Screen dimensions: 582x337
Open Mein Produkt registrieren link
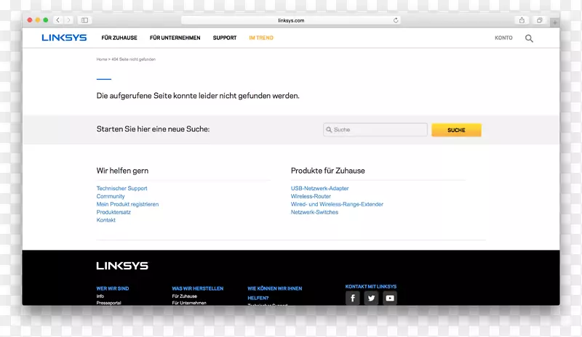click(127, 204)
